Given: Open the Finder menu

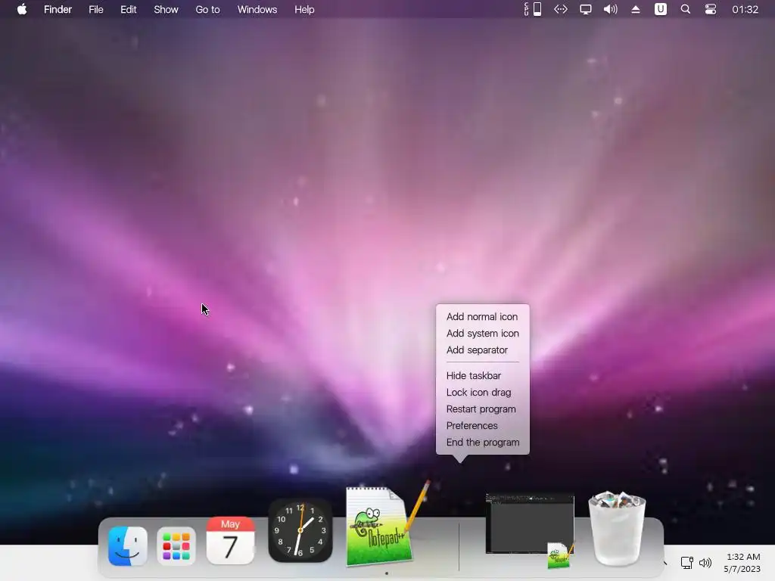Looking at the screenshot, I should click(x=58, y=9).
